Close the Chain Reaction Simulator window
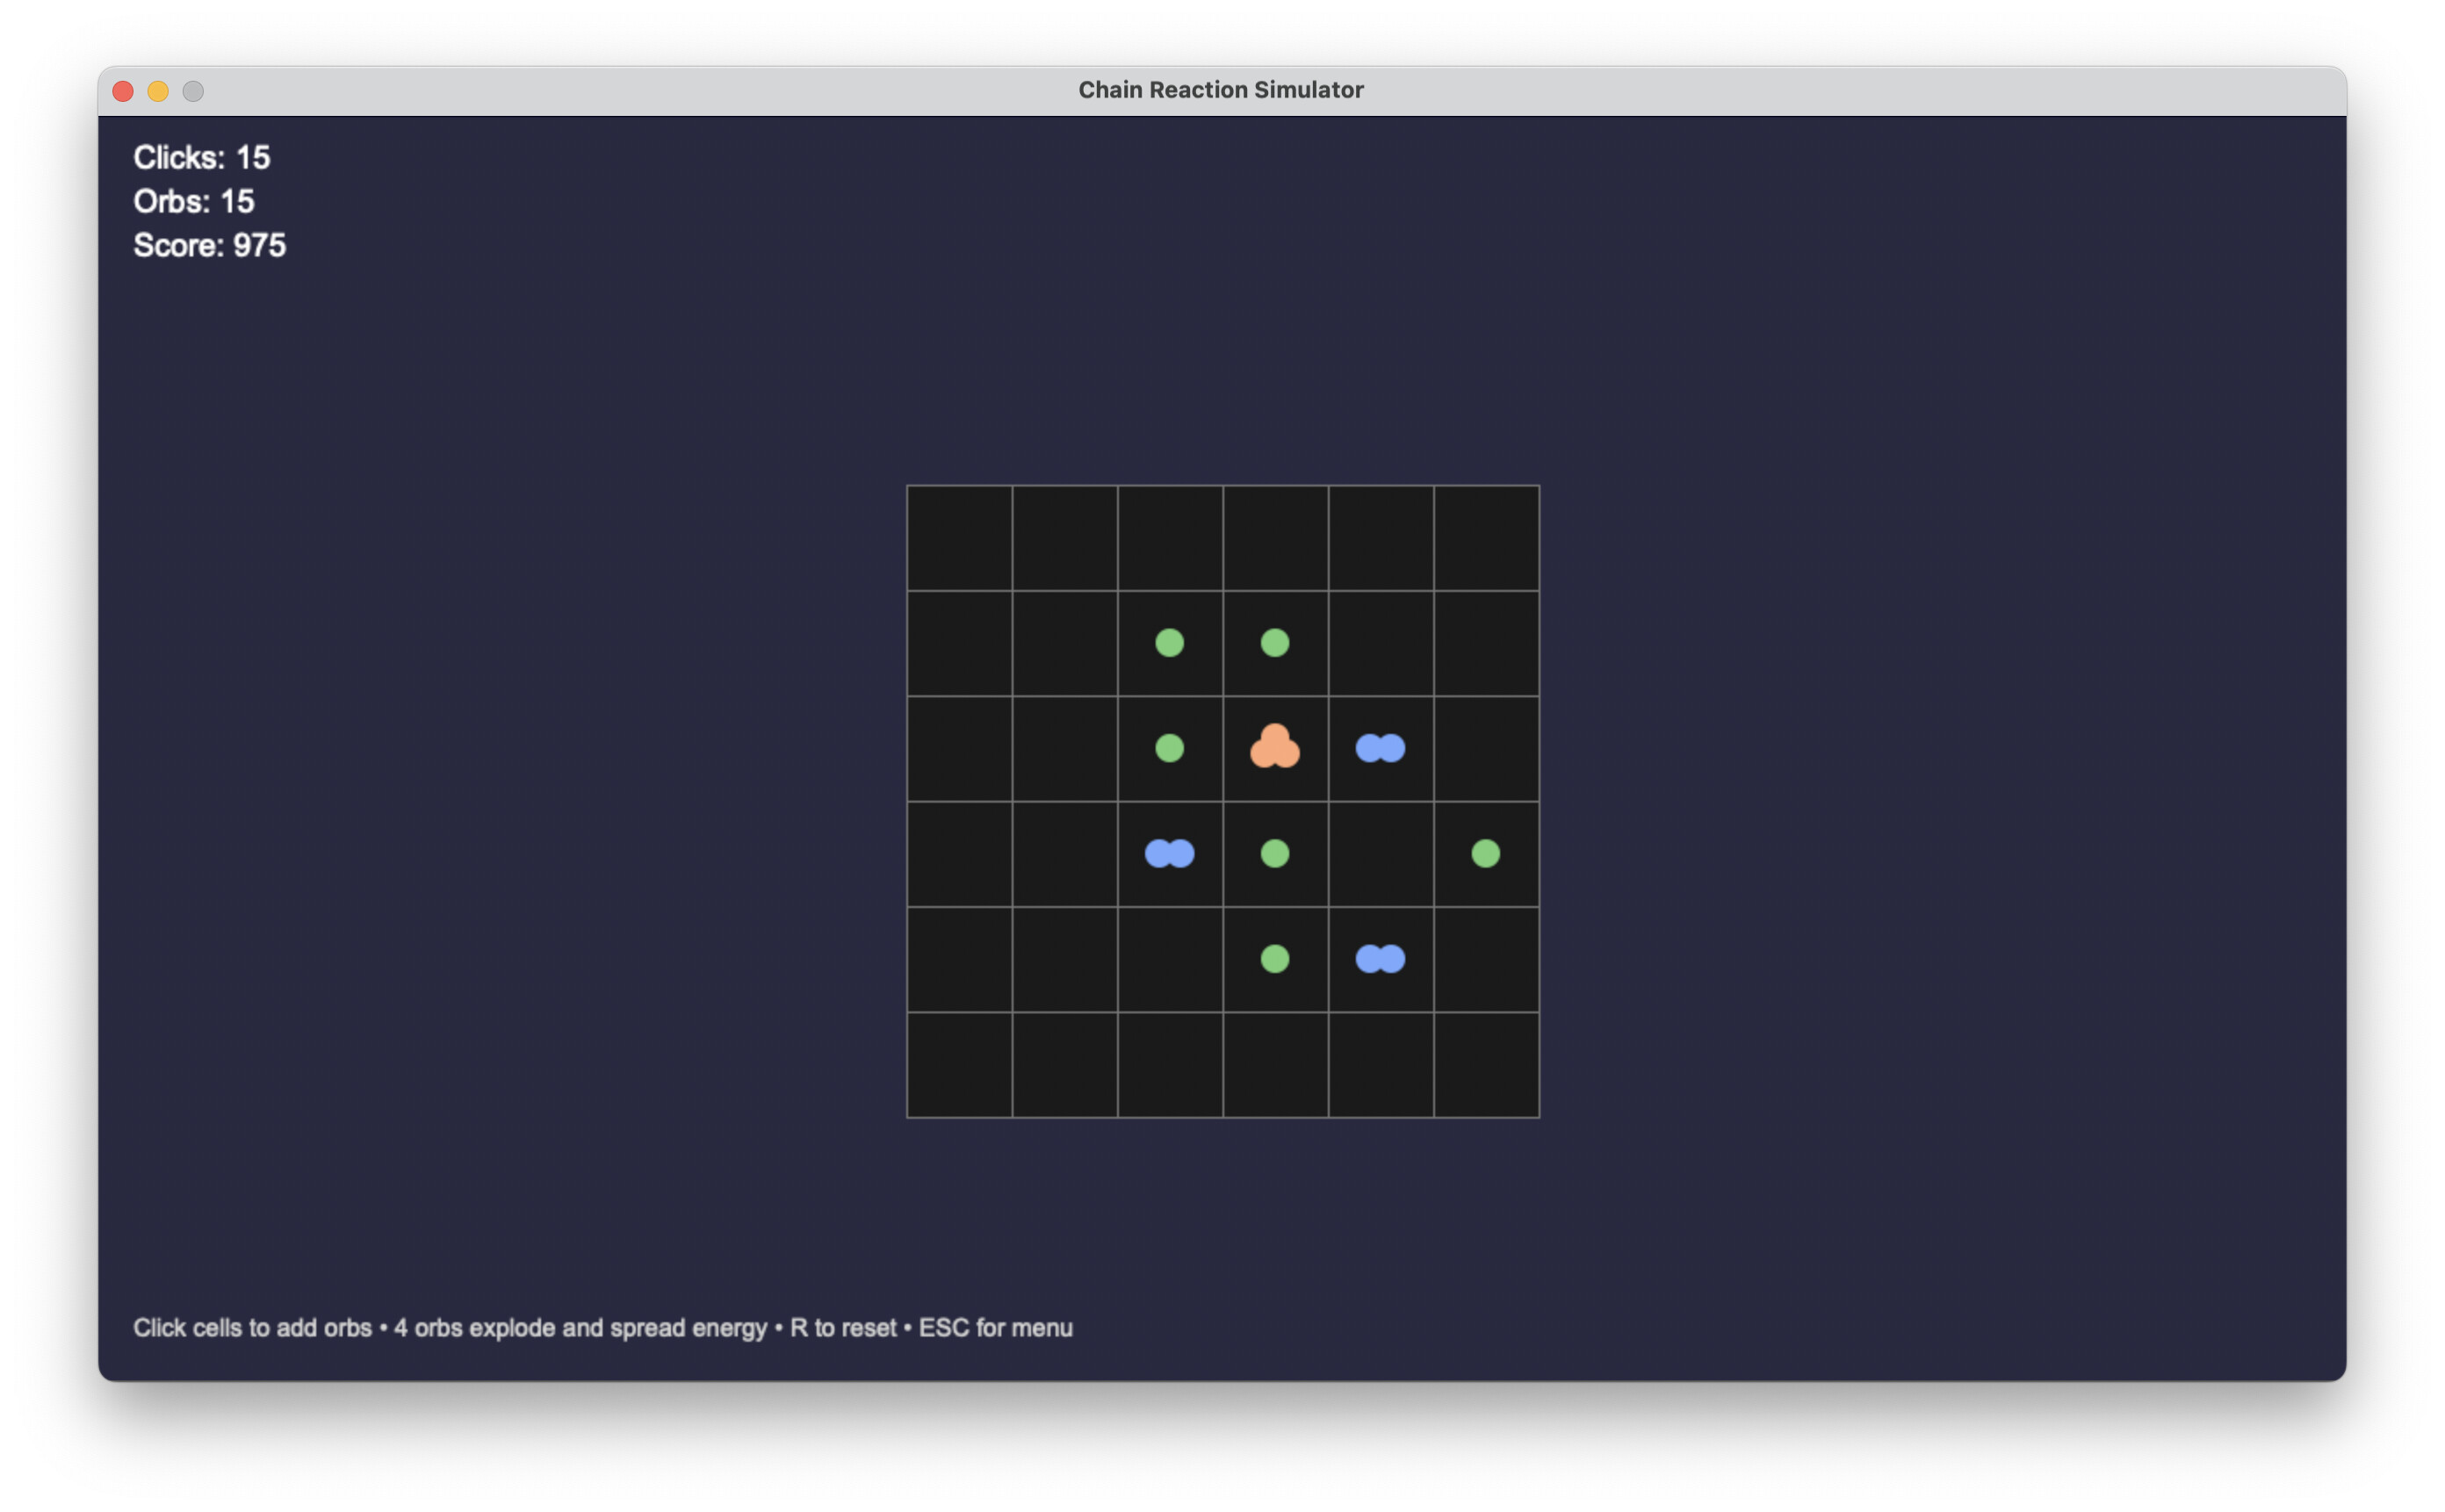The image size is (2445, 1512). point(123,91)
